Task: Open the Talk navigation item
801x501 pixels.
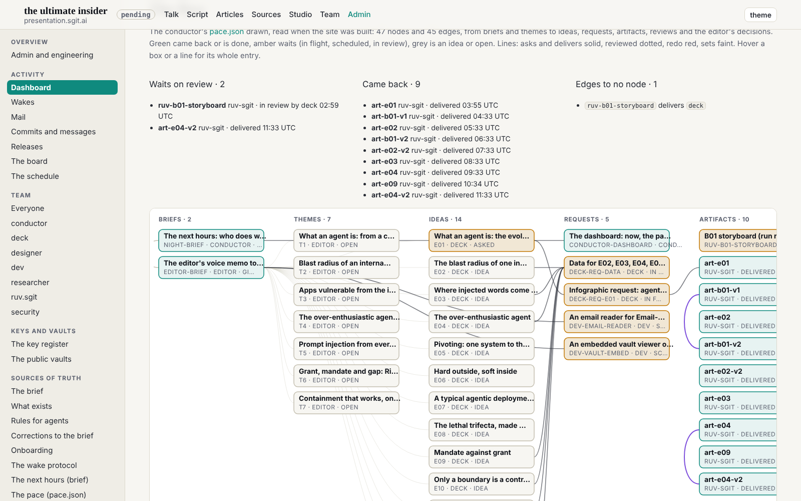Action: pos(171,15)
